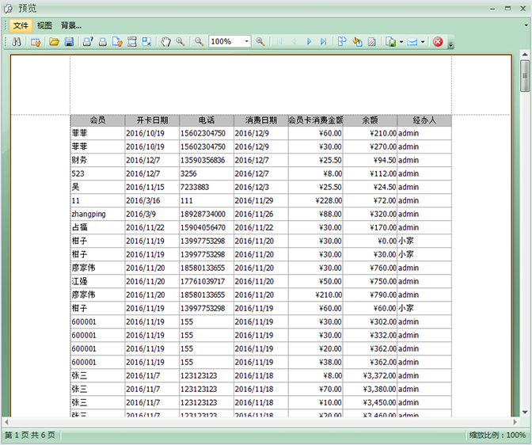Click the Zoom Out magnifier icon

click(199, 41)
